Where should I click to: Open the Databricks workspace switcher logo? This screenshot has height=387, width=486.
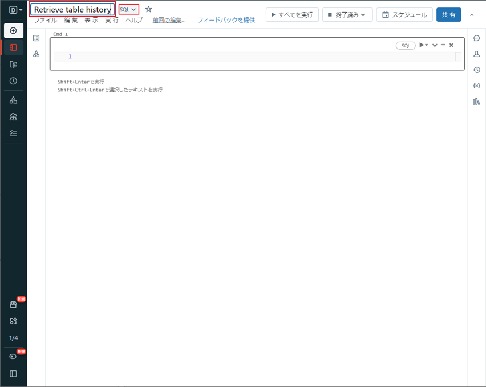pos(15,10)
